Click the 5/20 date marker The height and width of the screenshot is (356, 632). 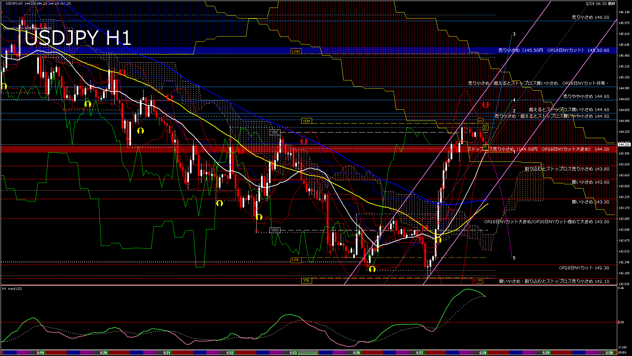[104, 353]
